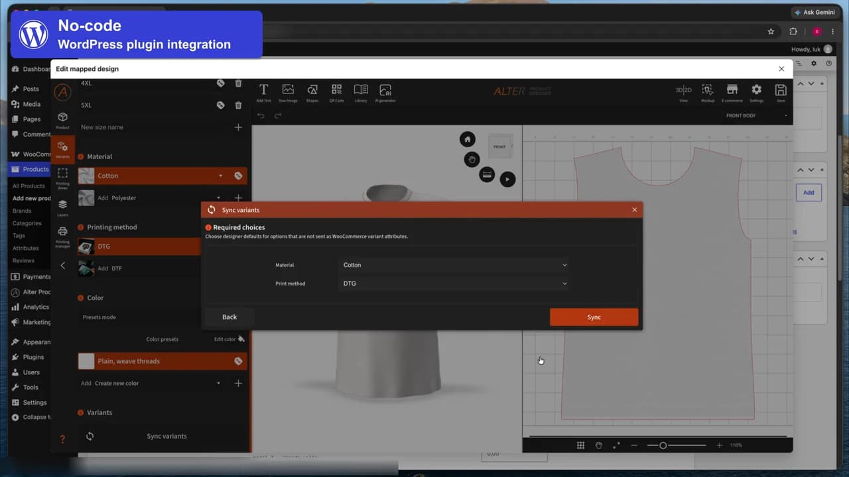Open the FRONT BODY area dropdown
The width and height of the screenshot is (849, 477).
757,115
